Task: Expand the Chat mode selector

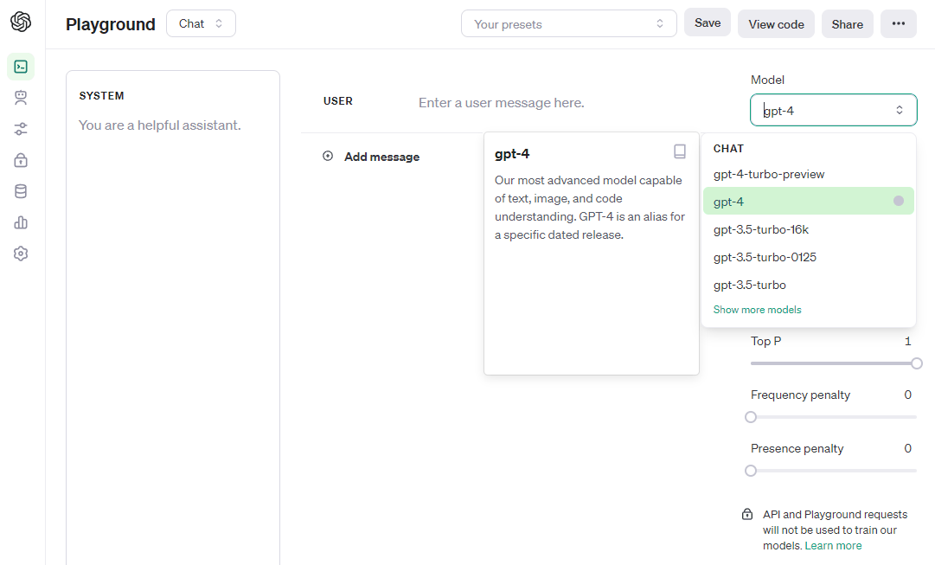Action: pos(201,24)
